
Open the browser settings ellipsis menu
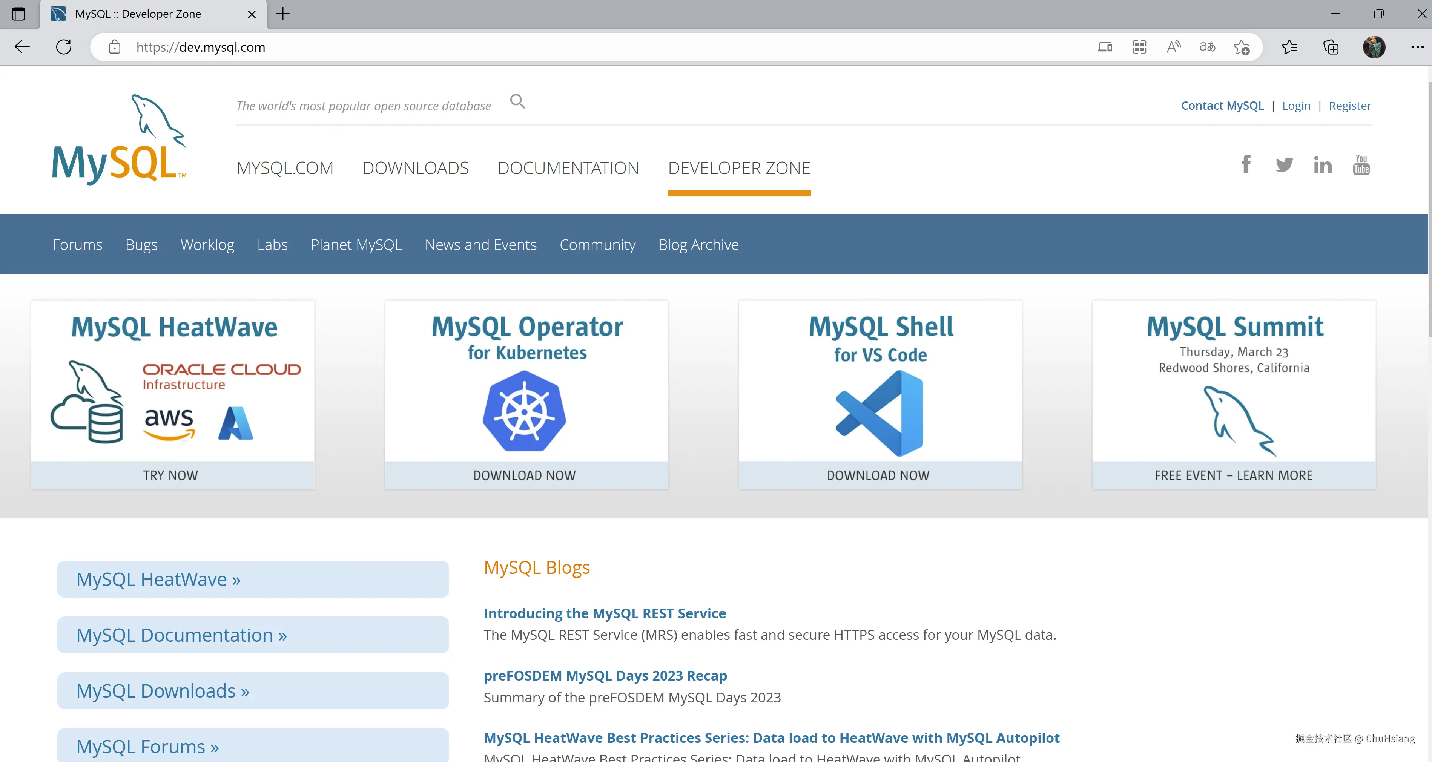[1417, 47]
